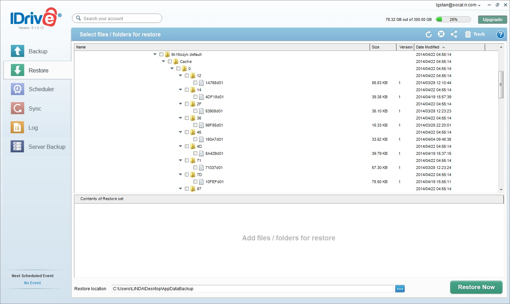Click the storage usage progress bar
This screenshot has width=510, height=304.
pos(453,19)
